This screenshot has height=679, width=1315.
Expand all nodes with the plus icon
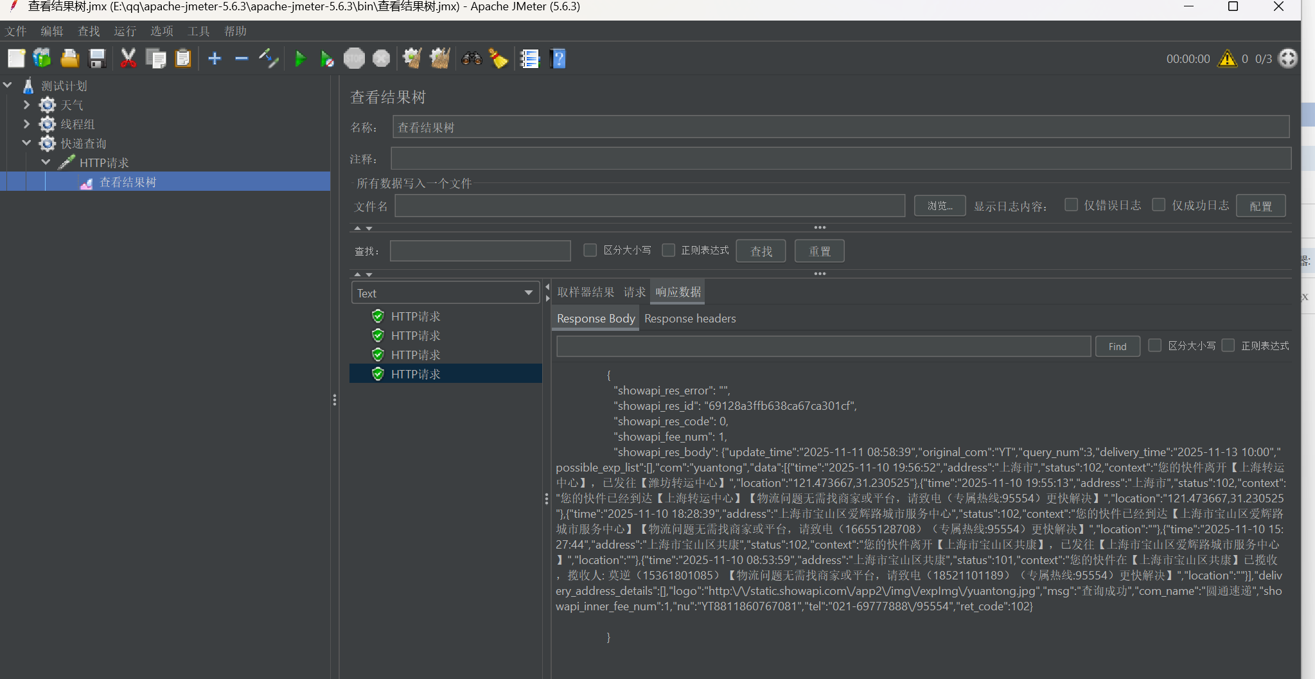tap(215, 58)
